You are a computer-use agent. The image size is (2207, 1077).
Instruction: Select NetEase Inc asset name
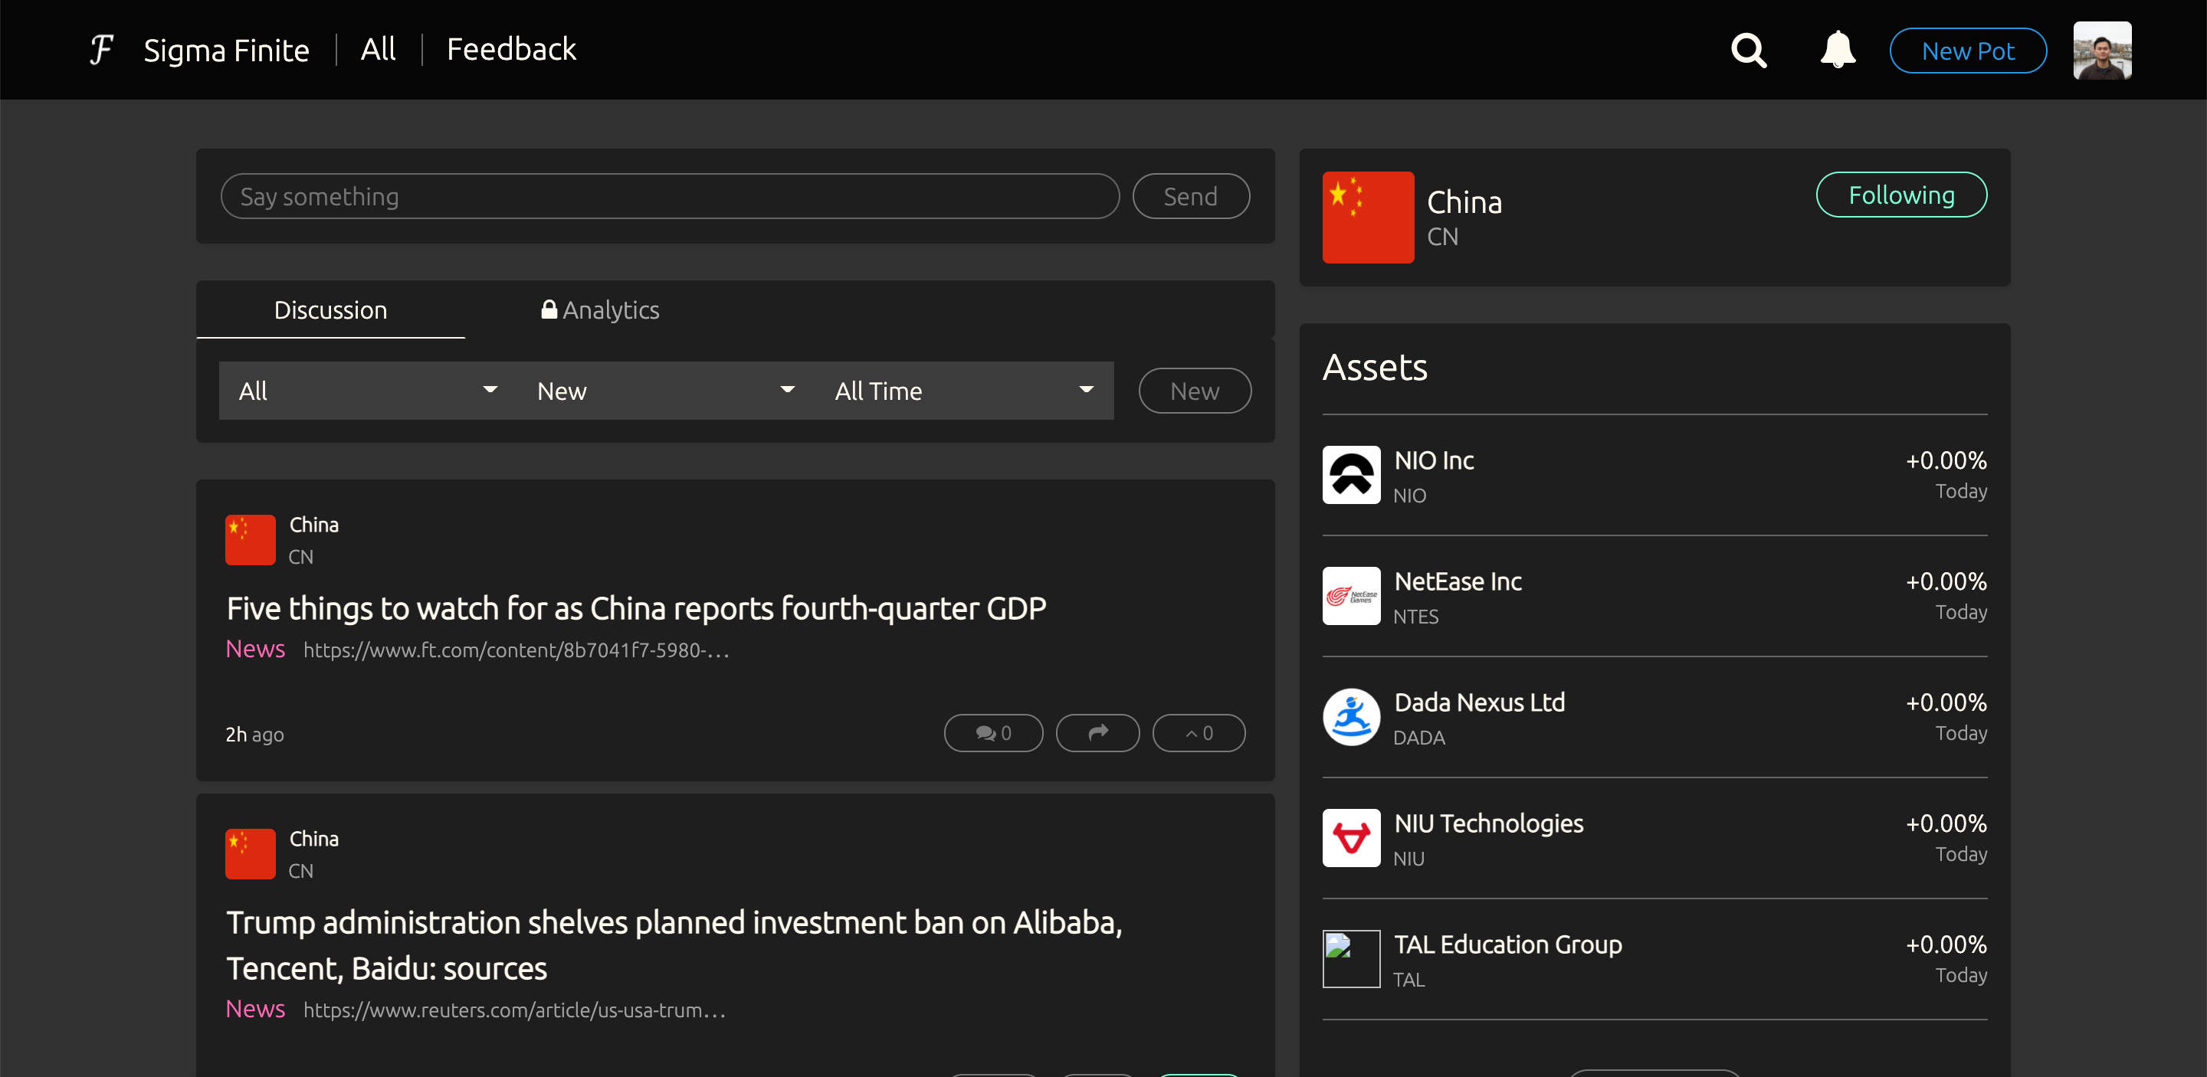(1458, 581)
